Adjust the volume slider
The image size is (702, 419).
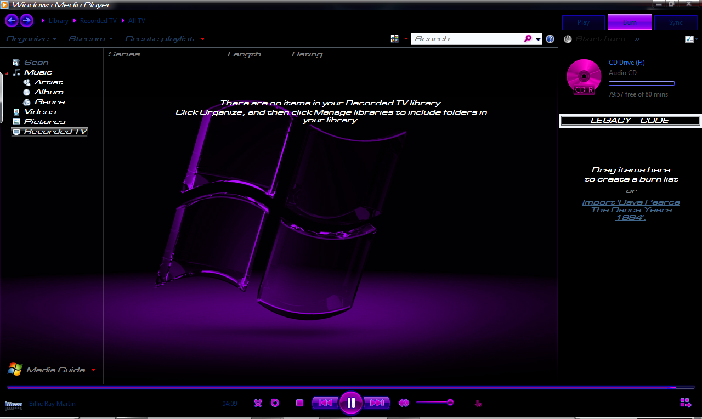[434, 403]
